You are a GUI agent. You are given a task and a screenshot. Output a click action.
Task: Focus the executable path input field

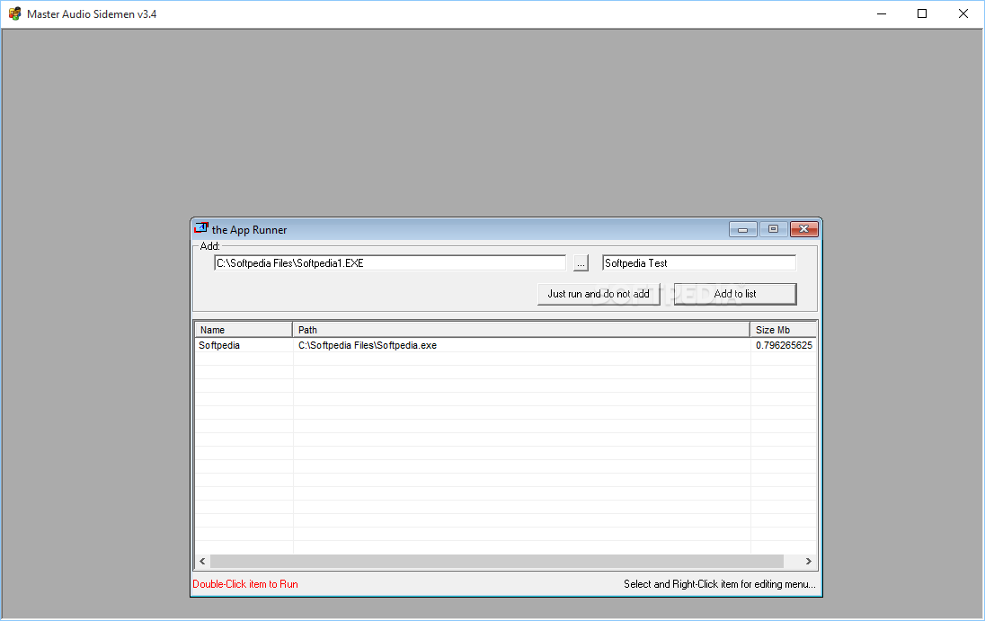tap(390, 263)
